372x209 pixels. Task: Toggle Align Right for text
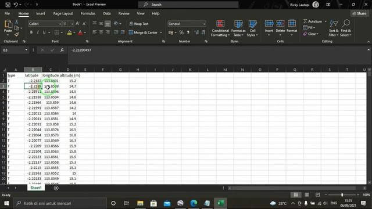coord(108,33)
